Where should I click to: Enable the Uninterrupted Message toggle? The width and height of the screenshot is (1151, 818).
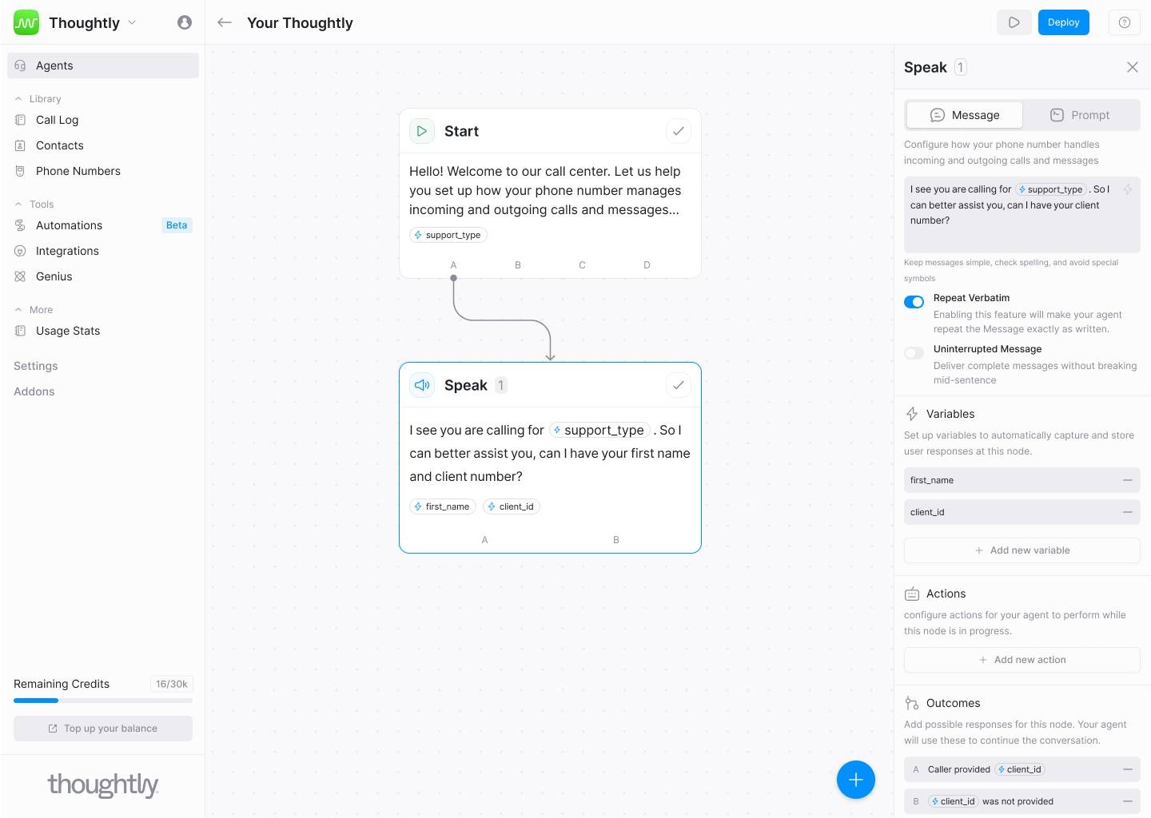pos(914,353)
